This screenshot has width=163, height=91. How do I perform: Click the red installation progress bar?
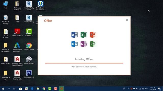click(x=84, y=63)
